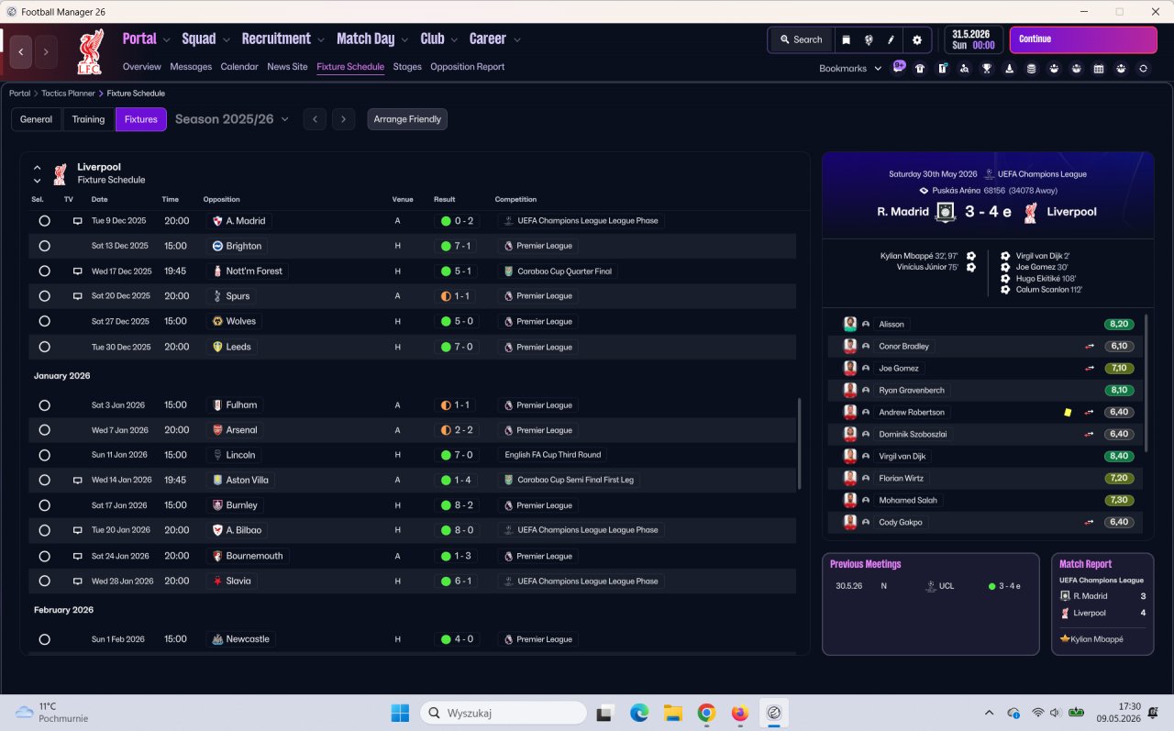Click the Arrange Friendly button
This screenshot has width=1174, height=731.
(407, 119)
